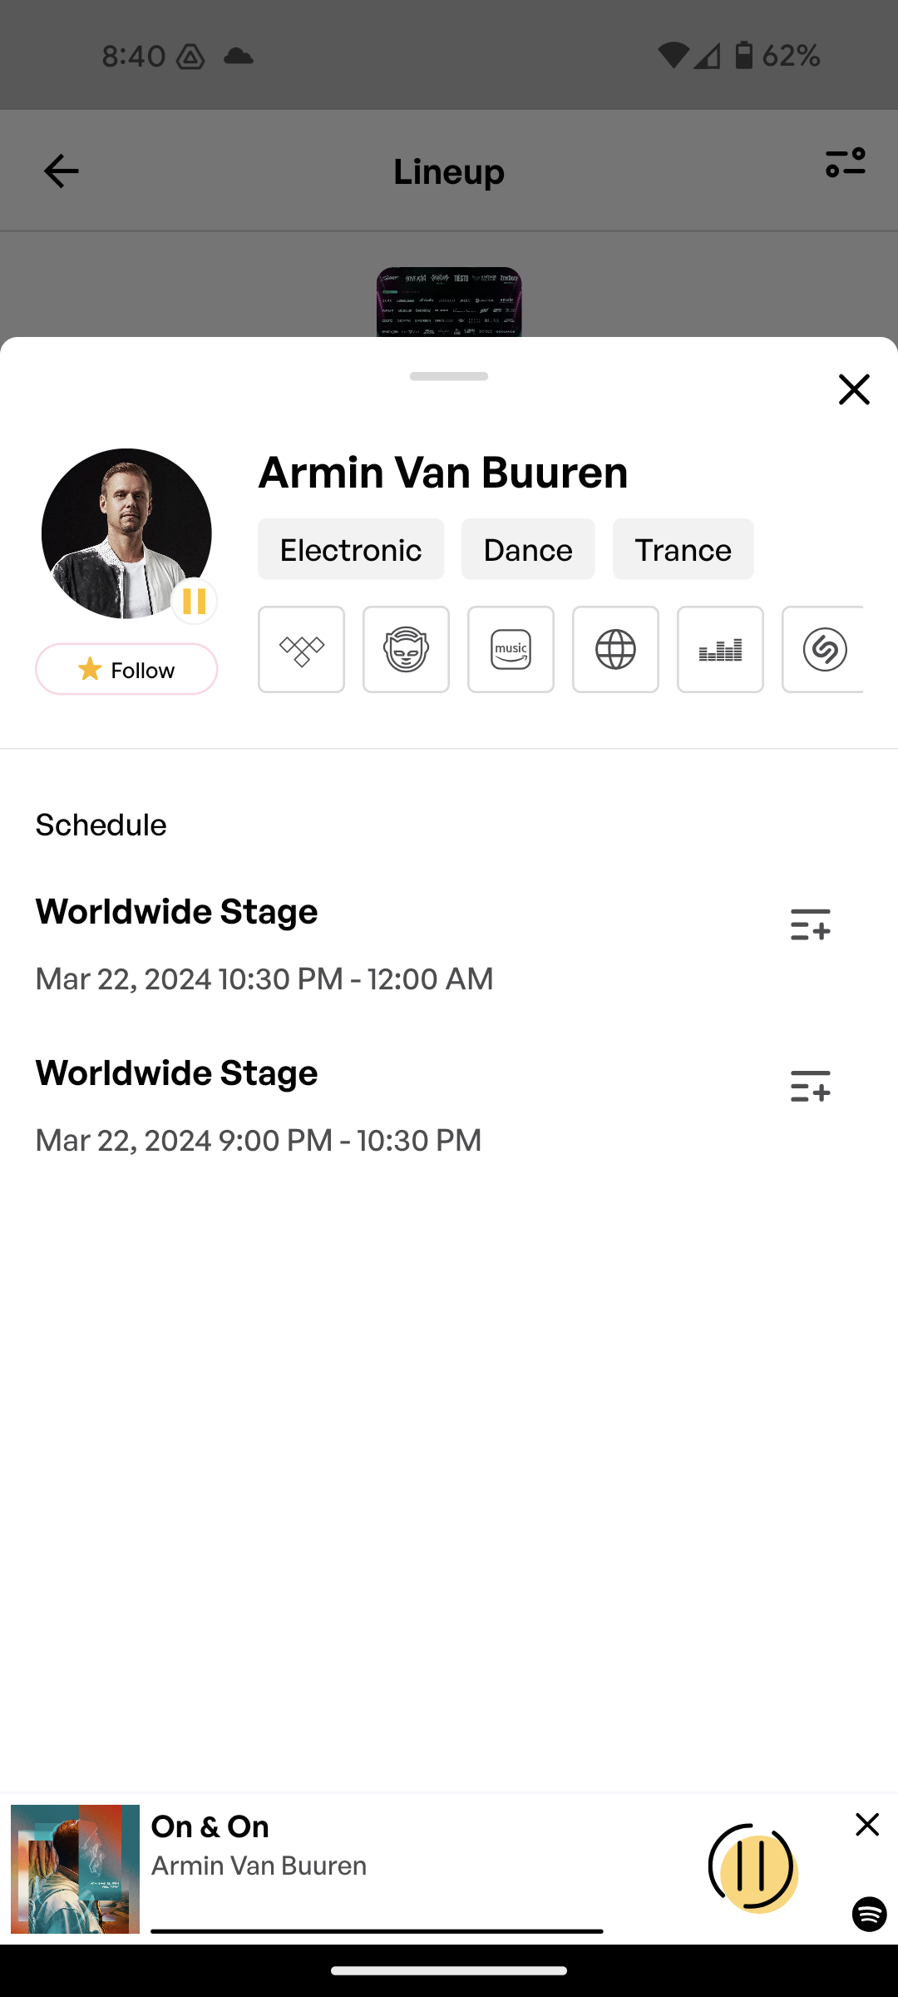Open the Deezer music link icon
This screenshot has width=898, height=1997.
[720, 649]
